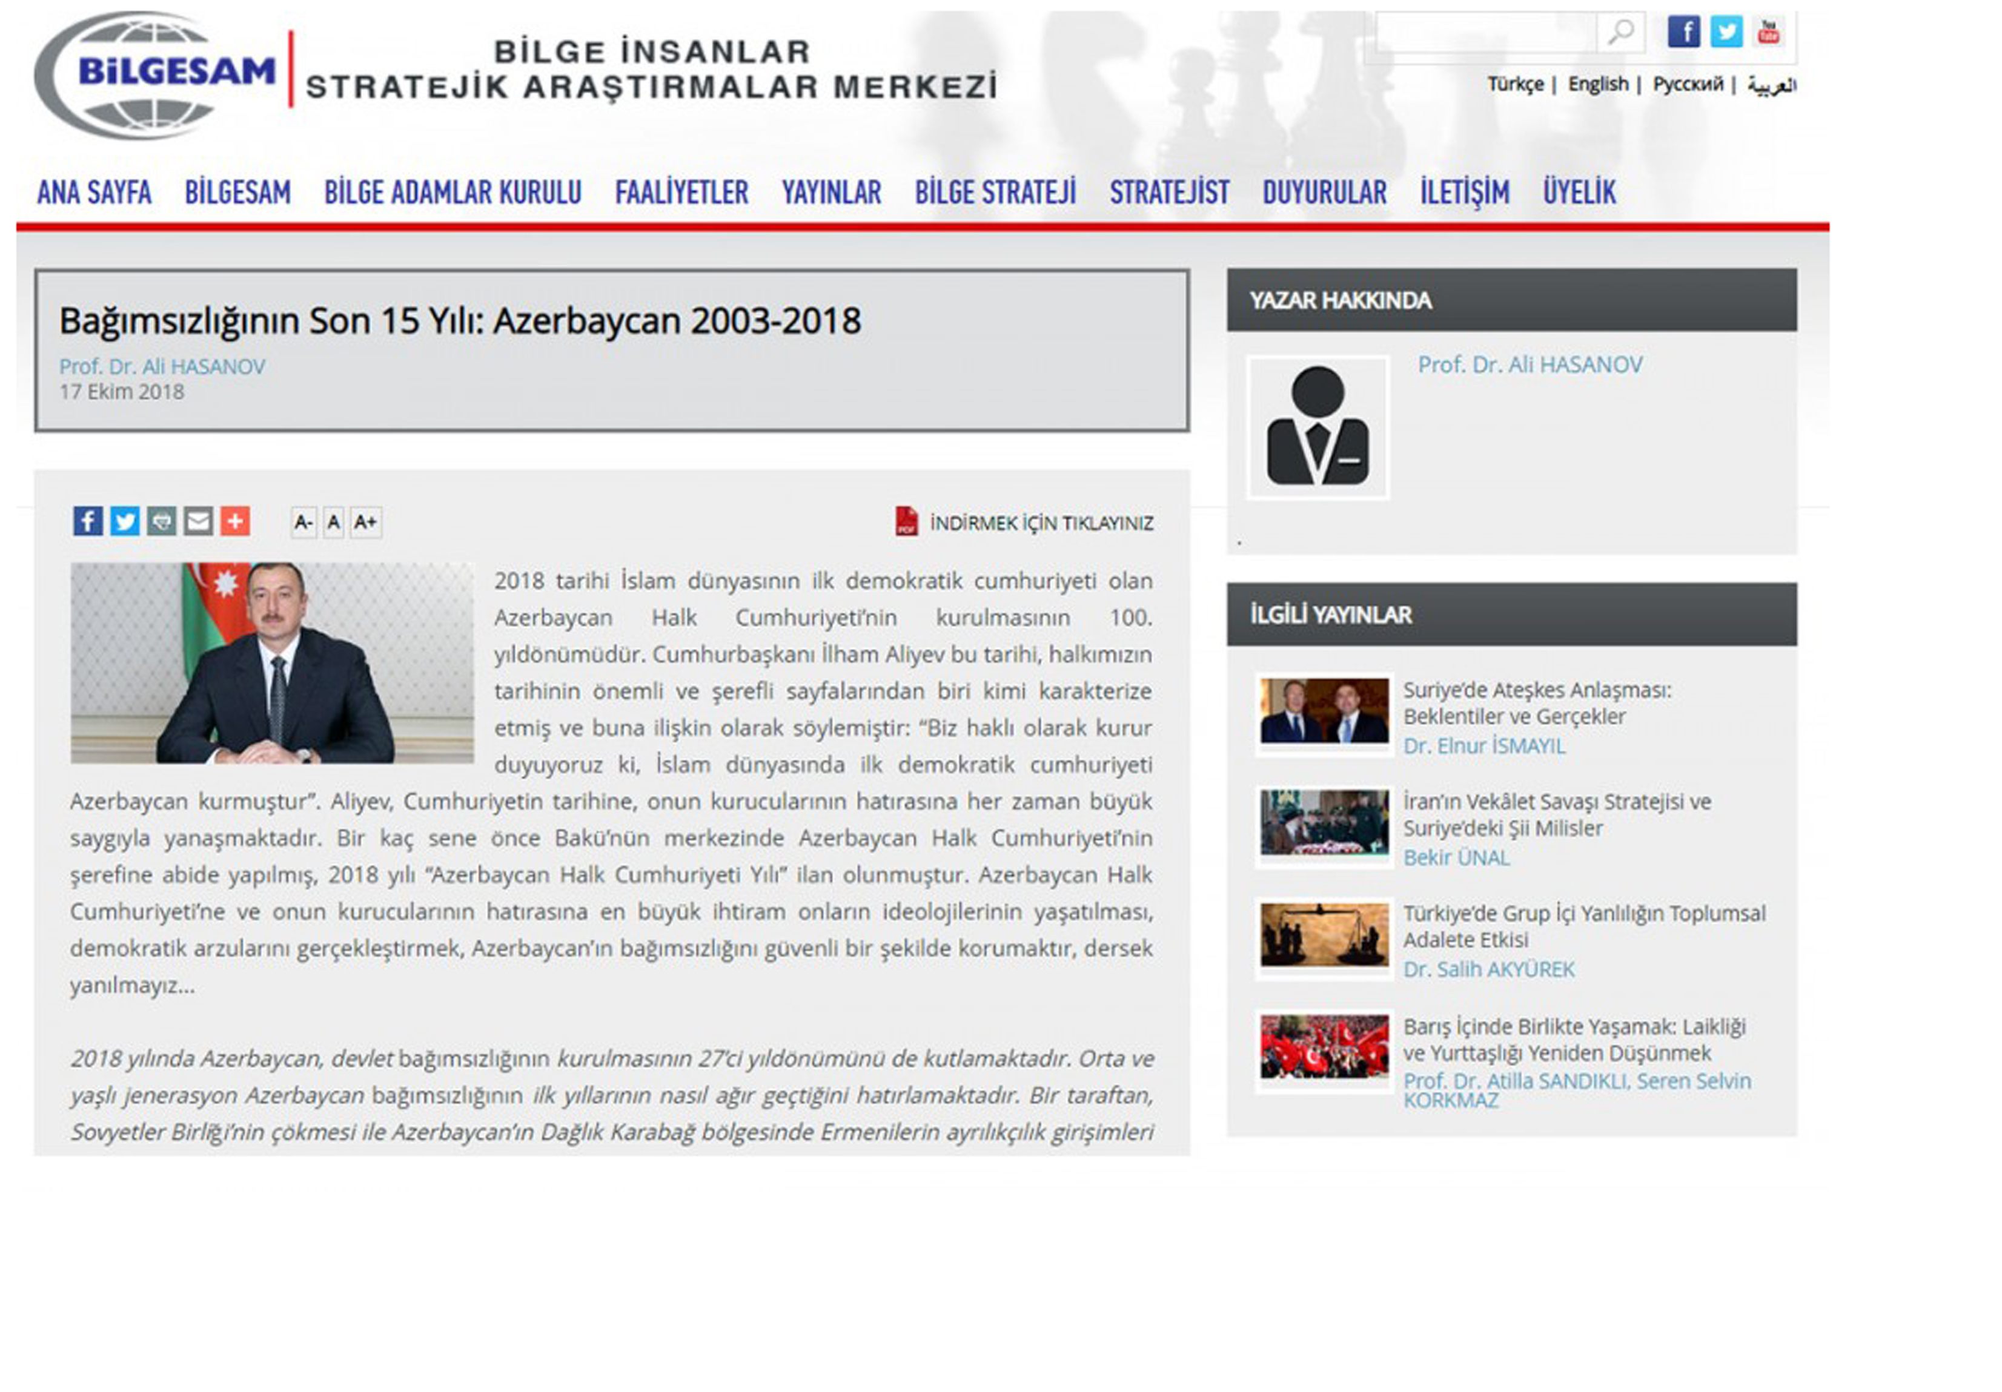This screenshot has width=2002, height=1392.
Task: Open Suriye'de Ateşkes Anlaşması article link
Action: [x=1537, y=702]
